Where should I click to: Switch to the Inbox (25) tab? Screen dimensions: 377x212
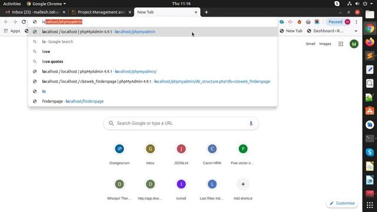35,12
